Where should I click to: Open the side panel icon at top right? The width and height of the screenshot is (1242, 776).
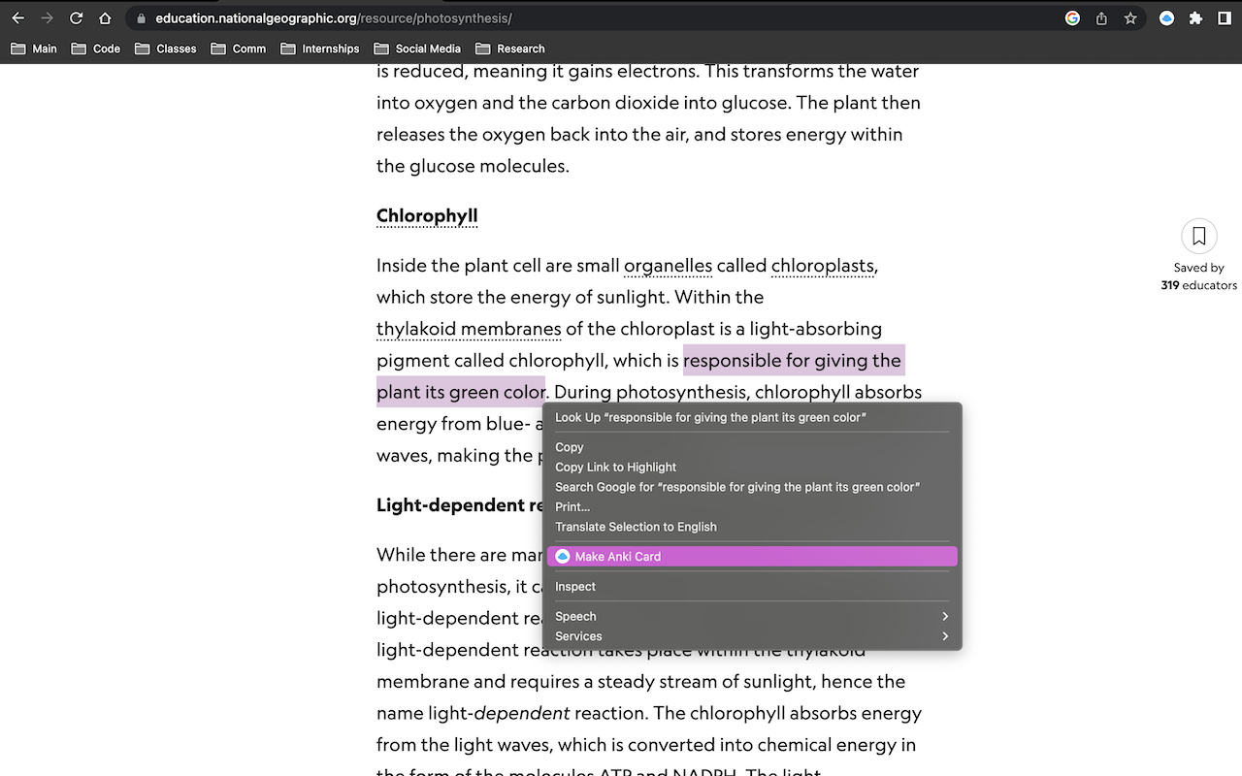[x=1223, y=17]
